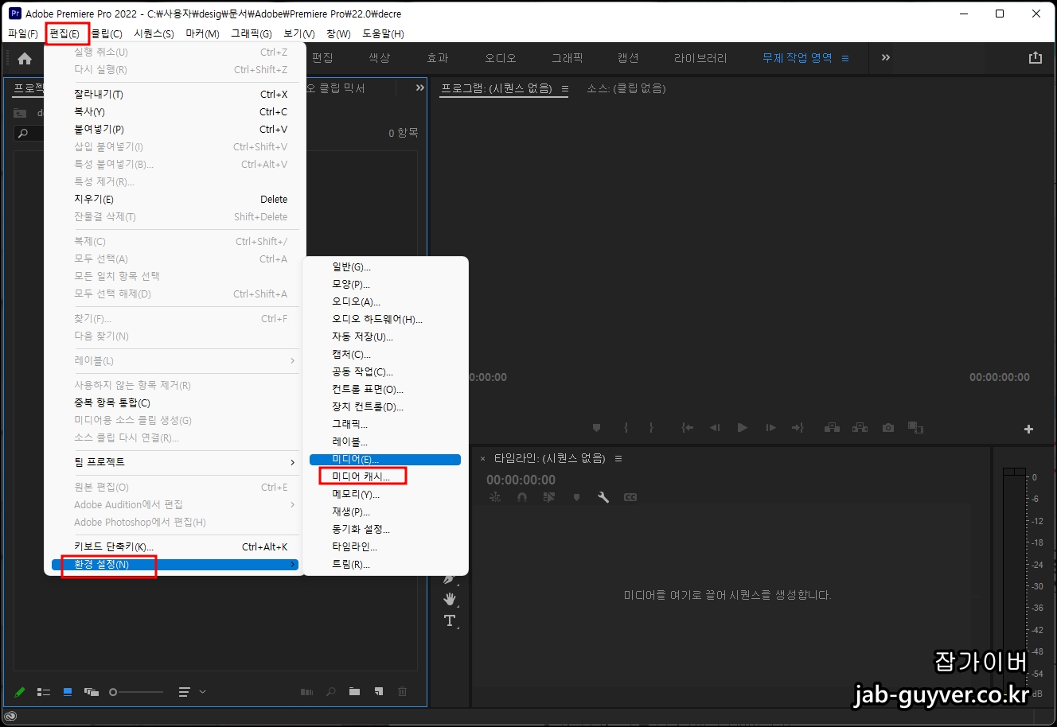Click Mark In brace button
Viewport: 1057px width, 727px height.
pos(626,428)
